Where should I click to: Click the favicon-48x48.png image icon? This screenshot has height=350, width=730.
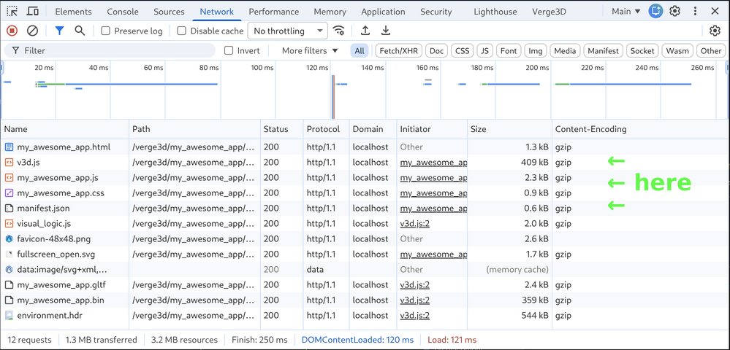[x=9, y=239]
